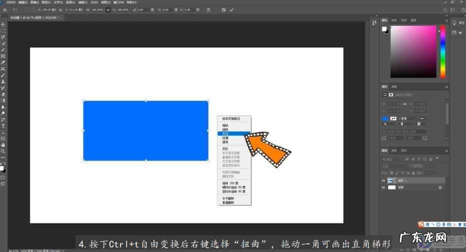Open the Libraries panel icon
The image size is (466, 252).
(x=454, y=32)
